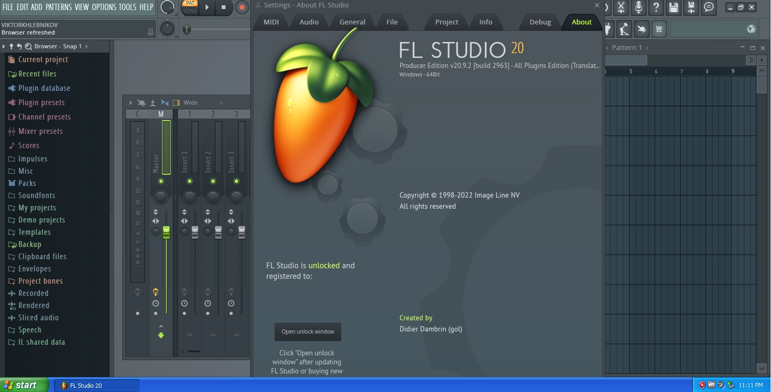Viewport: 771px width, 392px height.
Task: Click the browser reread undo-arrow icon
Action: [x=20, y=46]
